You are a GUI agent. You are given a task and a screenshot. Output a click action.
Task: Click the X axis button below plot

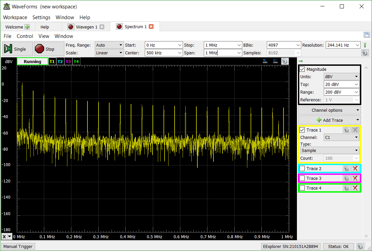point(4,237)
